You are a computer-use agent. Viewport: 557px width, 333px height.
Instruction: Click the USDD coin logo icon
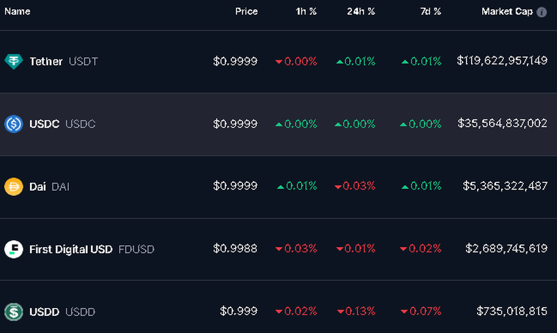pyautogui.click(x=13, y=311)
